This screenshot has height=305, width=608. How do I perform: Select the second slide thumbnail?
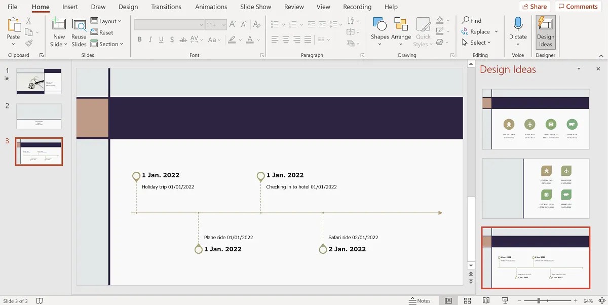tap(39, 116)
